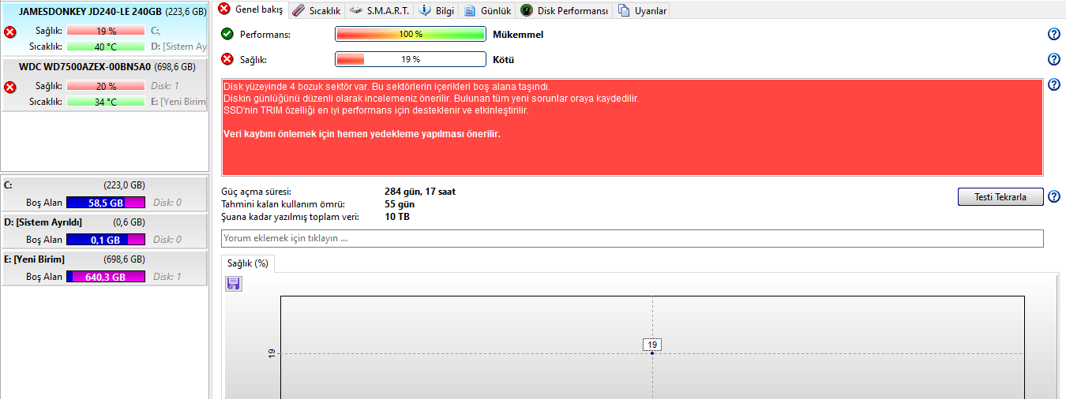The width and height of the screenshot is (1066, 399).
Task: Click the comment field Yorum eklemek için tıklayın
Action: click(632, 238)
